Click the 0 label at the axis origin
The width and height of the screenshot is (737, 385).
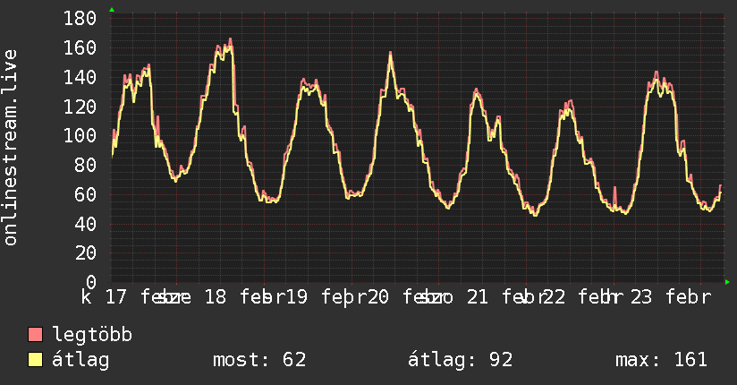pos(92,282)
